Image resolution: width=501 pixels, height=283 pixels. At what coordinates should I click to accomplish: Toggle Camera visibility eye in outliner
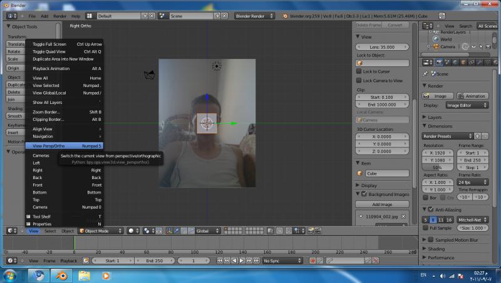(473, 46)
